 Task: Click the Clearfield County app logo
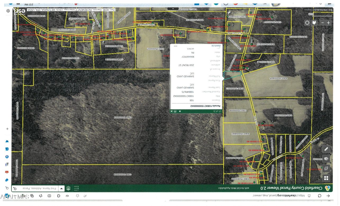coord(328,188)
